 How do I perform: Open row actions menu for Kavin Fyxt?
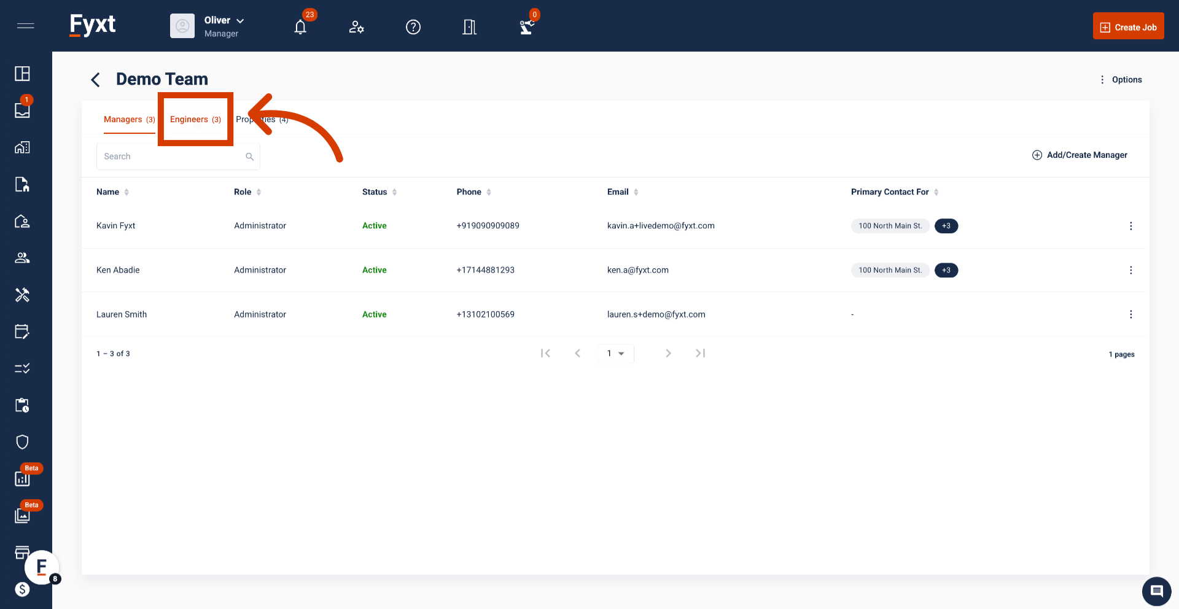click(1130, 226)
